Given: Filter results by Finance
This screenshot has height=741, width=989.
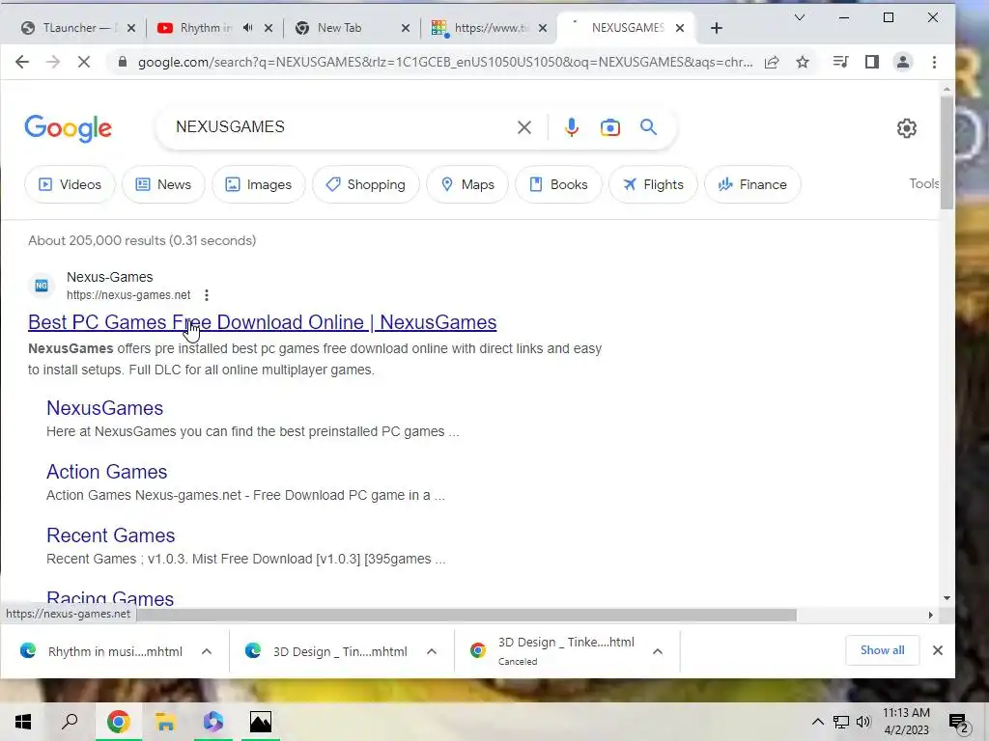Looking at the screenshot, I should [x=753, y=184].
